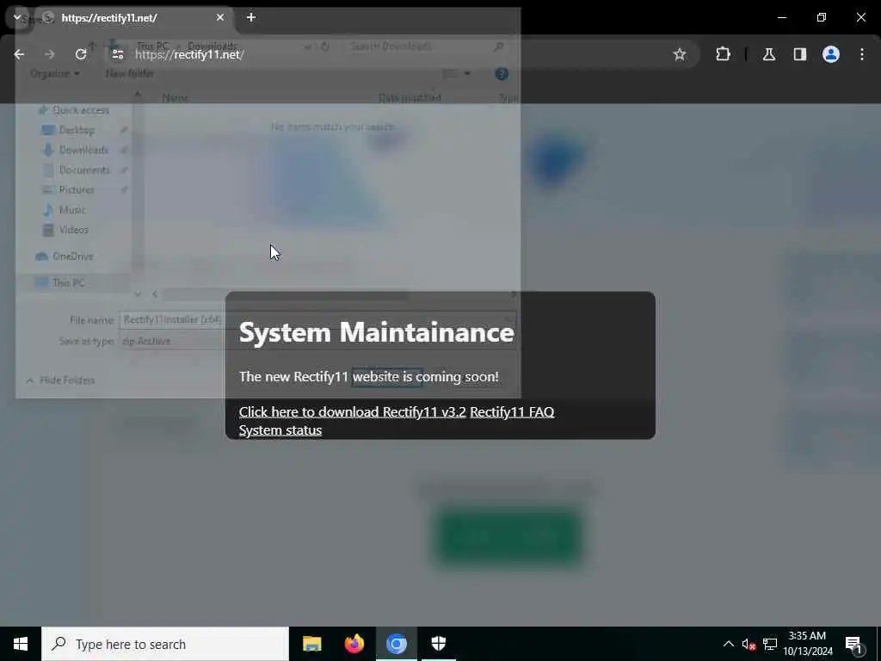Open the Windows Start menu
The width and height of the screenshot is (881, 661).
(21, 644)
